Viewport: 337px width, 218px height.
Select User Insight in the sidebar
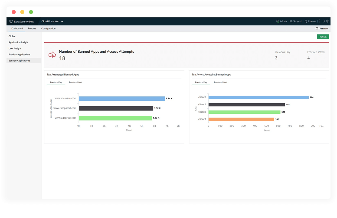tap(15, 48)
